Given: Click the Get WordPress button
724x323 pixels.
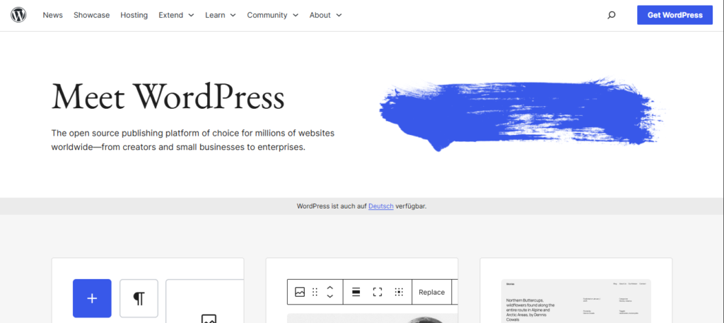Looking at the screenshot, I should (675, 16).
